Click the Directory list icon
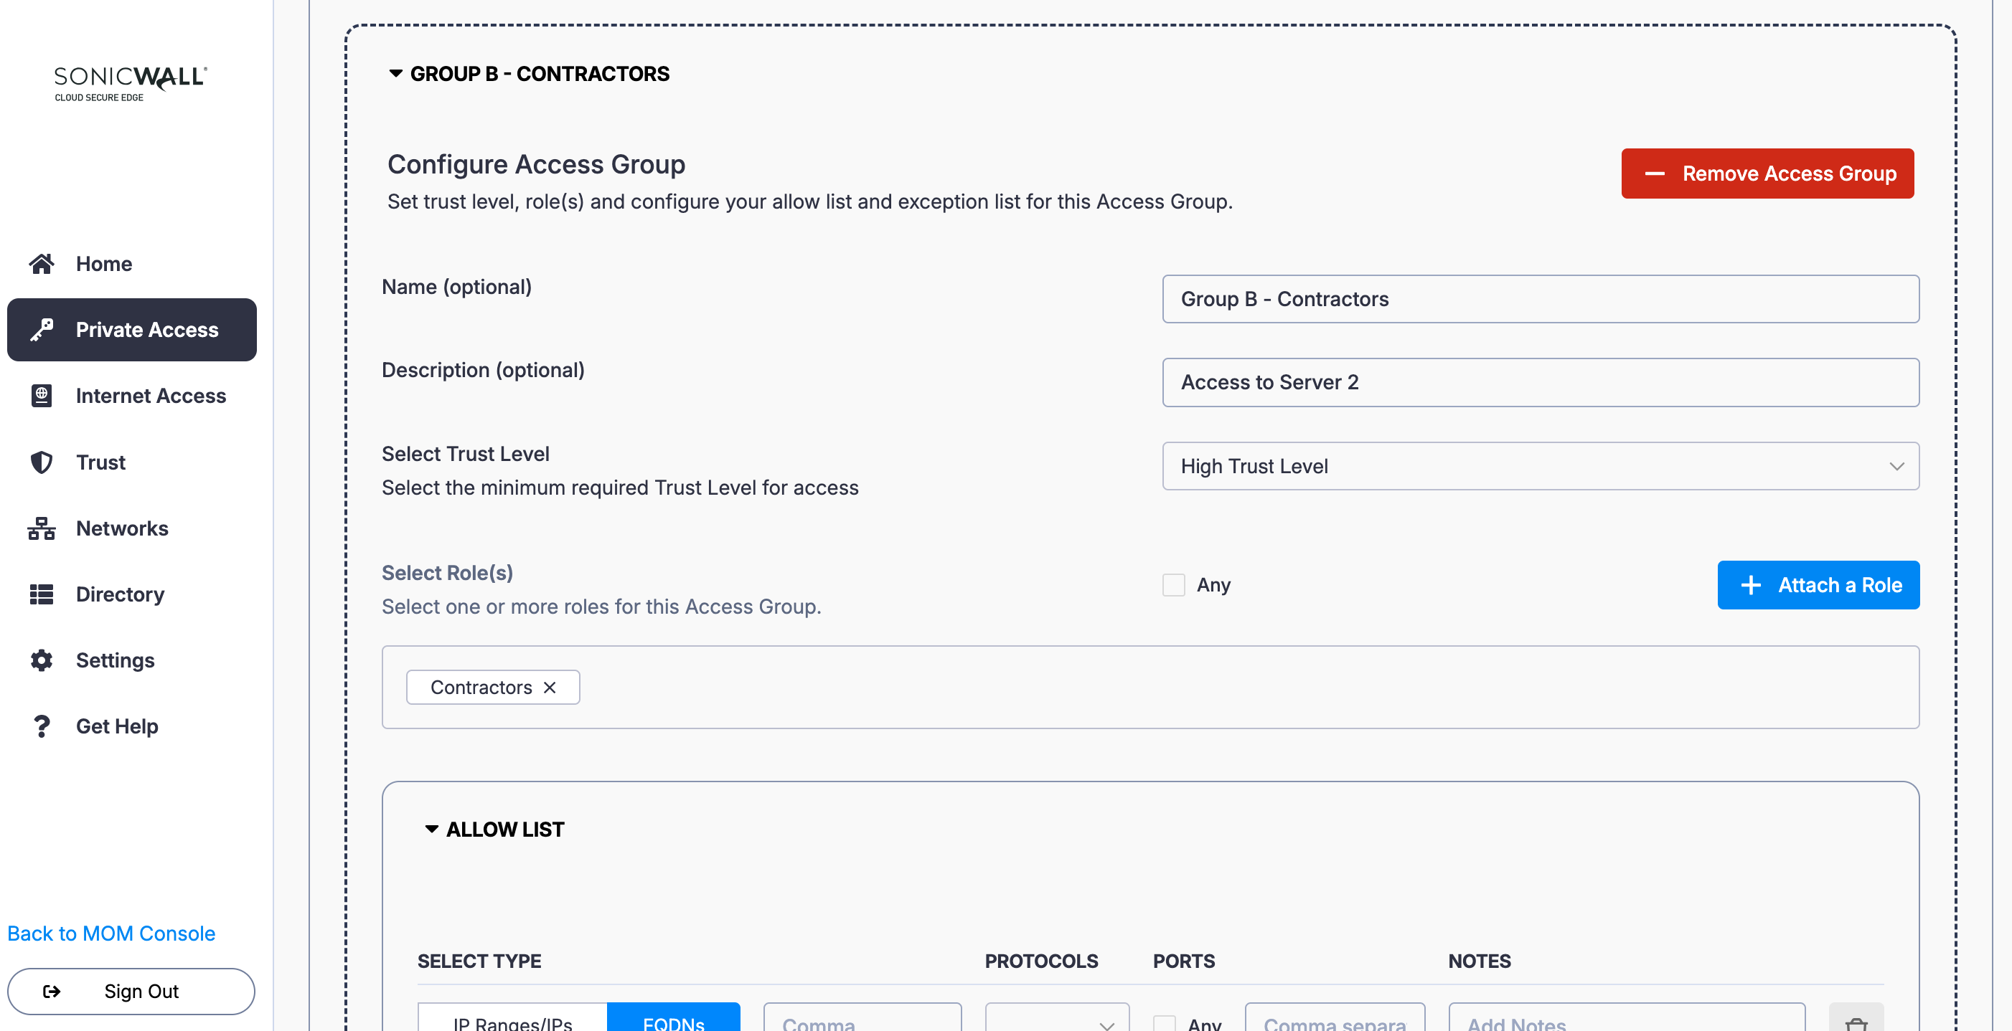Image resolution: width=2012 pixels, height=1031 pixels. pyautogui.click(x=42, y=594)
